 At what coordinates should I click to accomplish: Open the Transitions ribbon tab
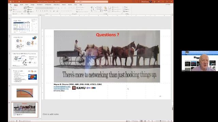click(x=40, y=5)
